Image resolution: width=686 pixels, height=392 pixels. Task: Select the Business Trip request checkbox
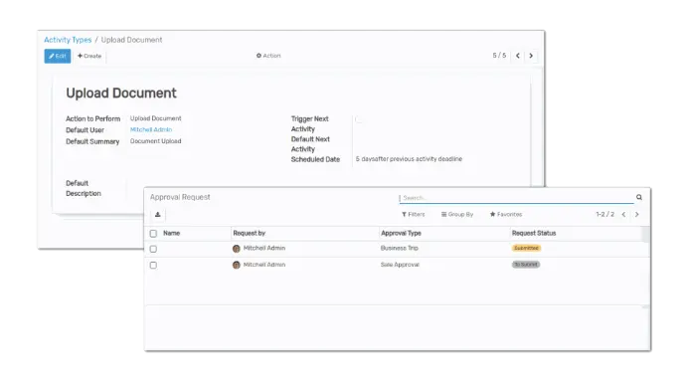pos(153,249)
